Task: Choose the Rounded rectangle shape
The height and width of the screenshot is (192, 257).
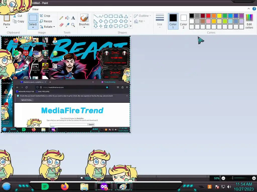Action: coord(116,16)
